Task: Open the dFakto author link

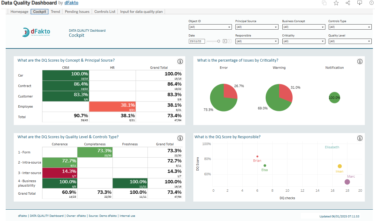Action: (x=71, y=3)
